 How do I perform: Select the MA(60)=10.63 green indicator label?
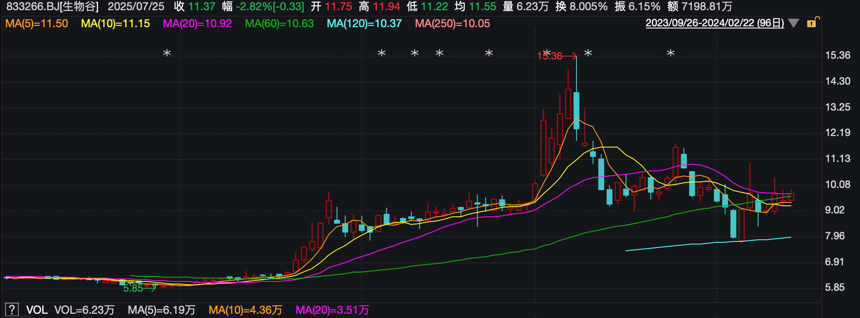279,23
